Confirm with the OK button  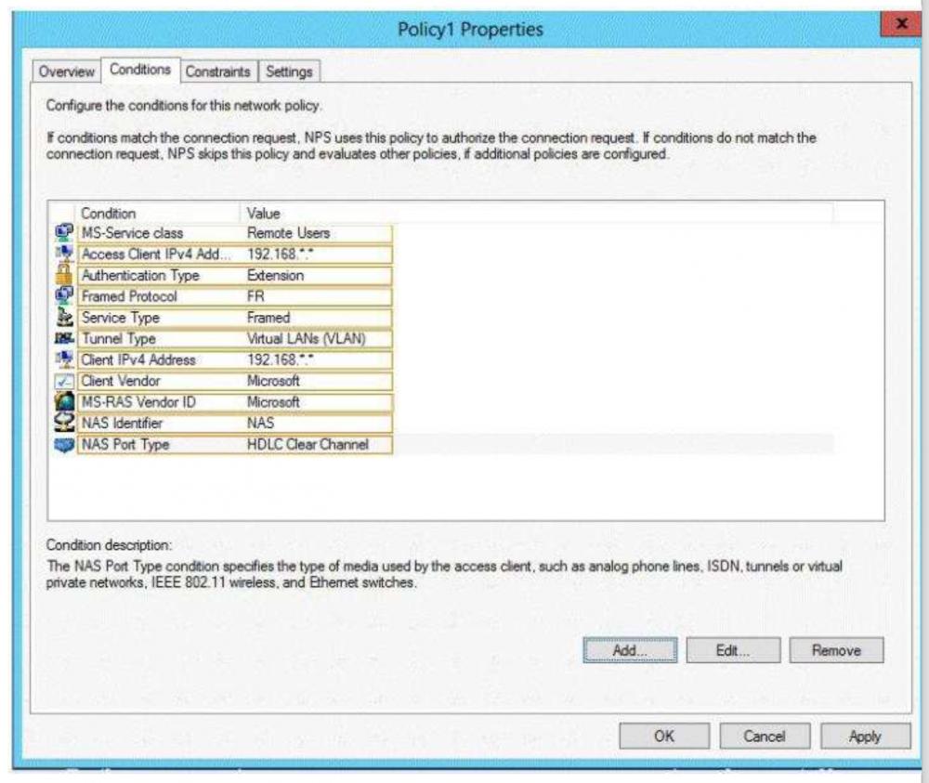tap(664, 736)
